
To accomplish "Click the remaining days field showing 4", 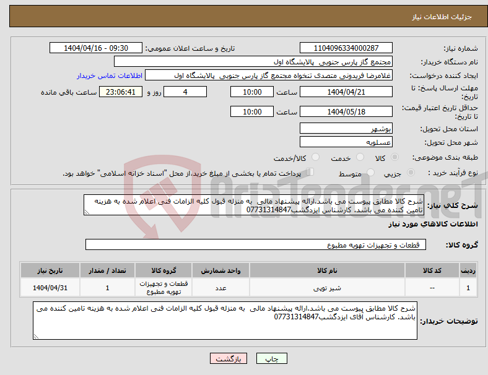I will pos(185,92).
